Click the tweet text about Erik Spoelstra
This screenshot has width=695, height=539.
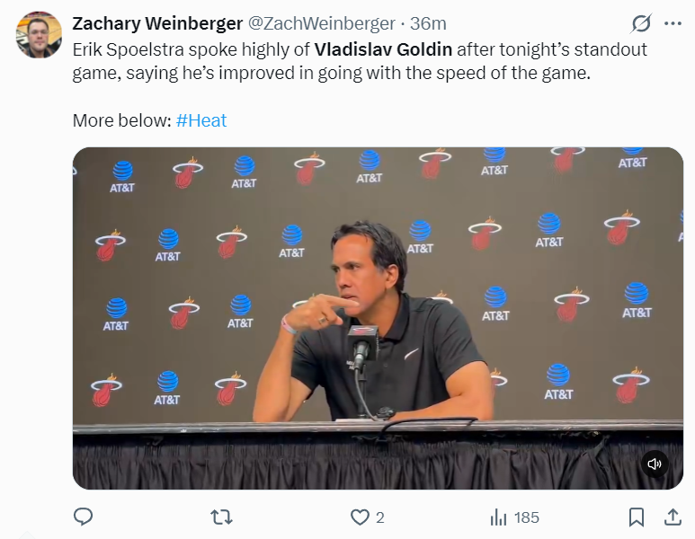point(360,61)
